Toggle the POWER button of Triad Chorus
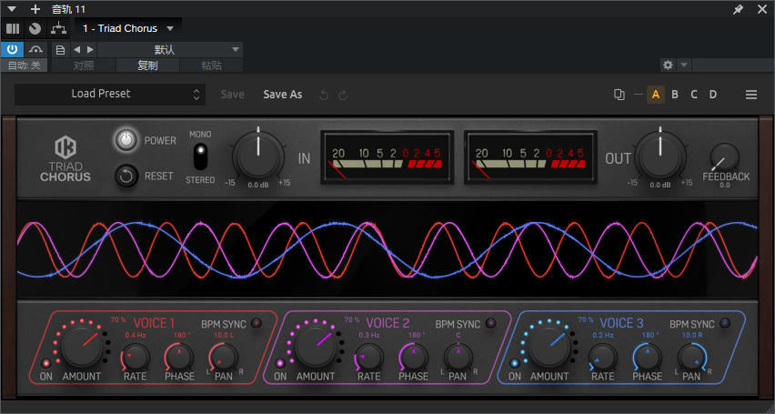This screenshot has width=775, height=414. pos(126,140)
